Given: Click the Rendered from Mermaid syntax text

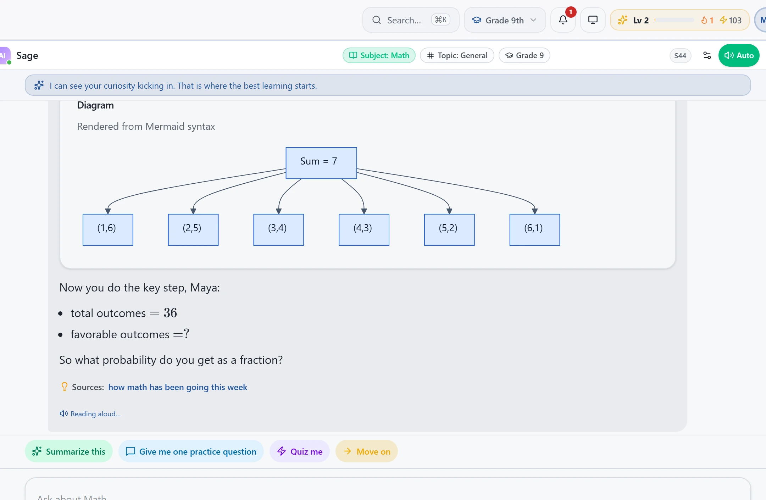Looking at the screenshot, I should click(x=146, y=127).
